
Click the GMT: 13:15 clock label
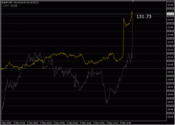(10, 6)
